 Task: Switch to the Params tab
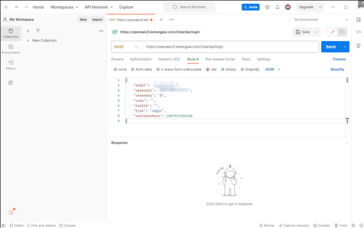click(x=117, y=59)
